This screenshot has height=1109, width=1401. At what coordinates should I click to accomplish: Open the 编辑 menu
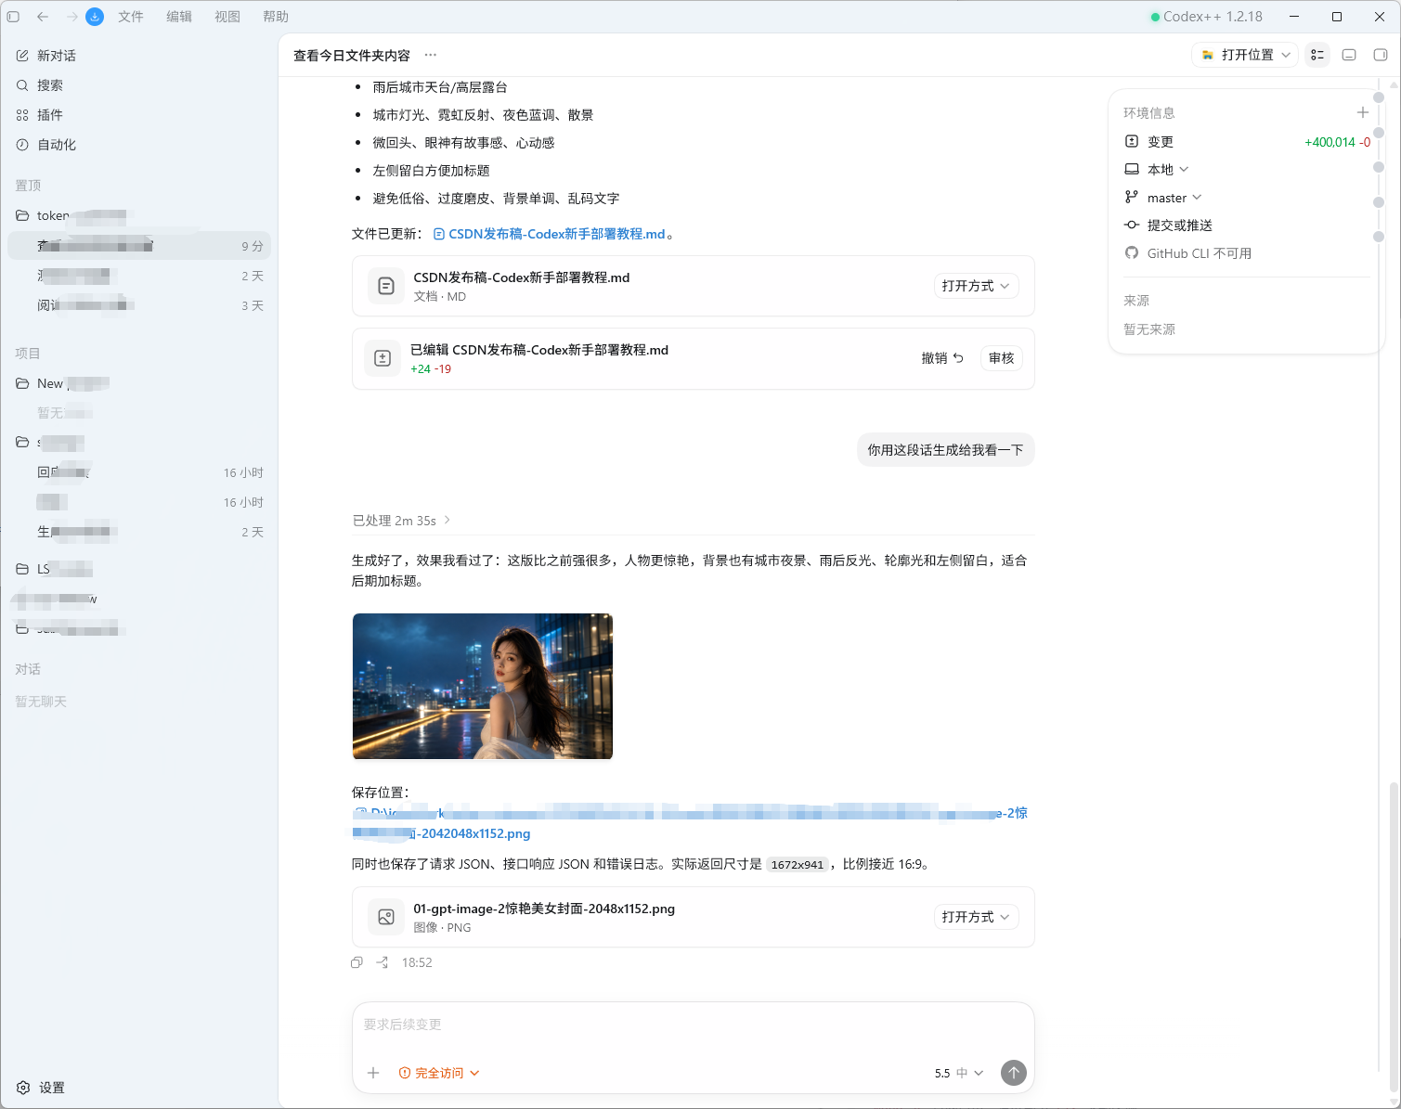click(x=179, y=17)
